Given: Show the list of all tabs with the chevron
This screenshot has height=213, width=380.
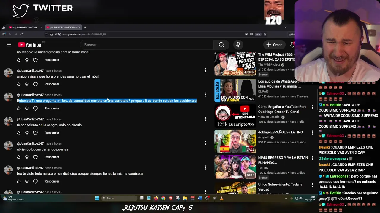Looking at the screenshot, I should [x=285, y=27].
